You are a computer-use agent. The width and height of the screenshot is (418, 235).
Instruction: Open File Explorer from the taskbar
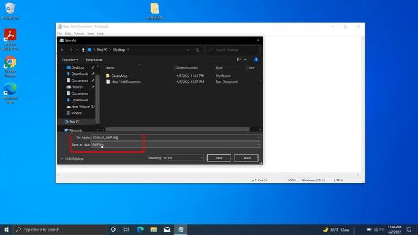pos(153,229)
